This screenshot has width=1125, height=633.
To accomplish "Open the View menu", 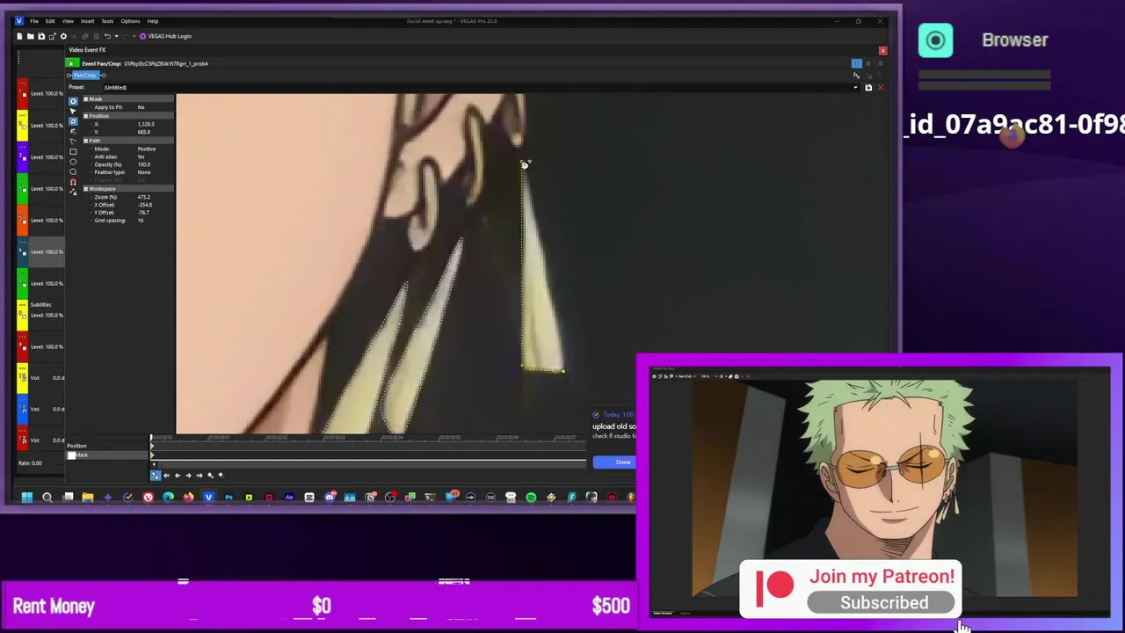I will (x=68, y=21).
